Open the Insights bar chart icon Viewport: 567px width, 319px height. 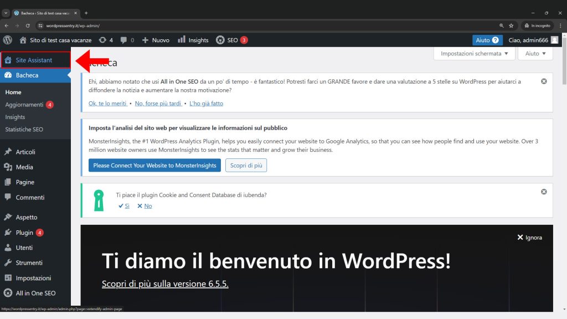click(181, 40)
